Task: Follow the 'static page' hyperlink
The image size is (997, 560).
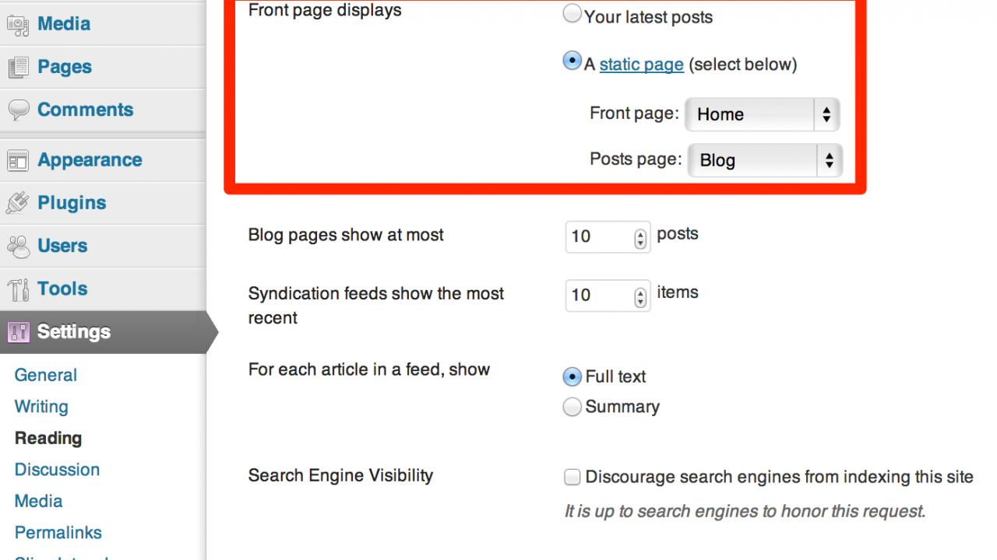Action: [x=641, y=65]
